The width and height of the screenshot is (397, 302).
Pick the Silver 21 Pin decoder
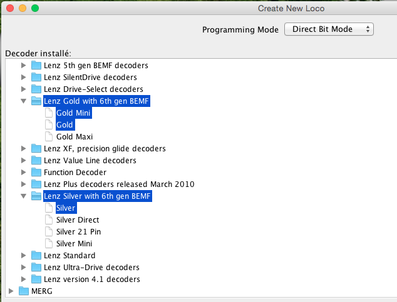click(x=78, y=232)
